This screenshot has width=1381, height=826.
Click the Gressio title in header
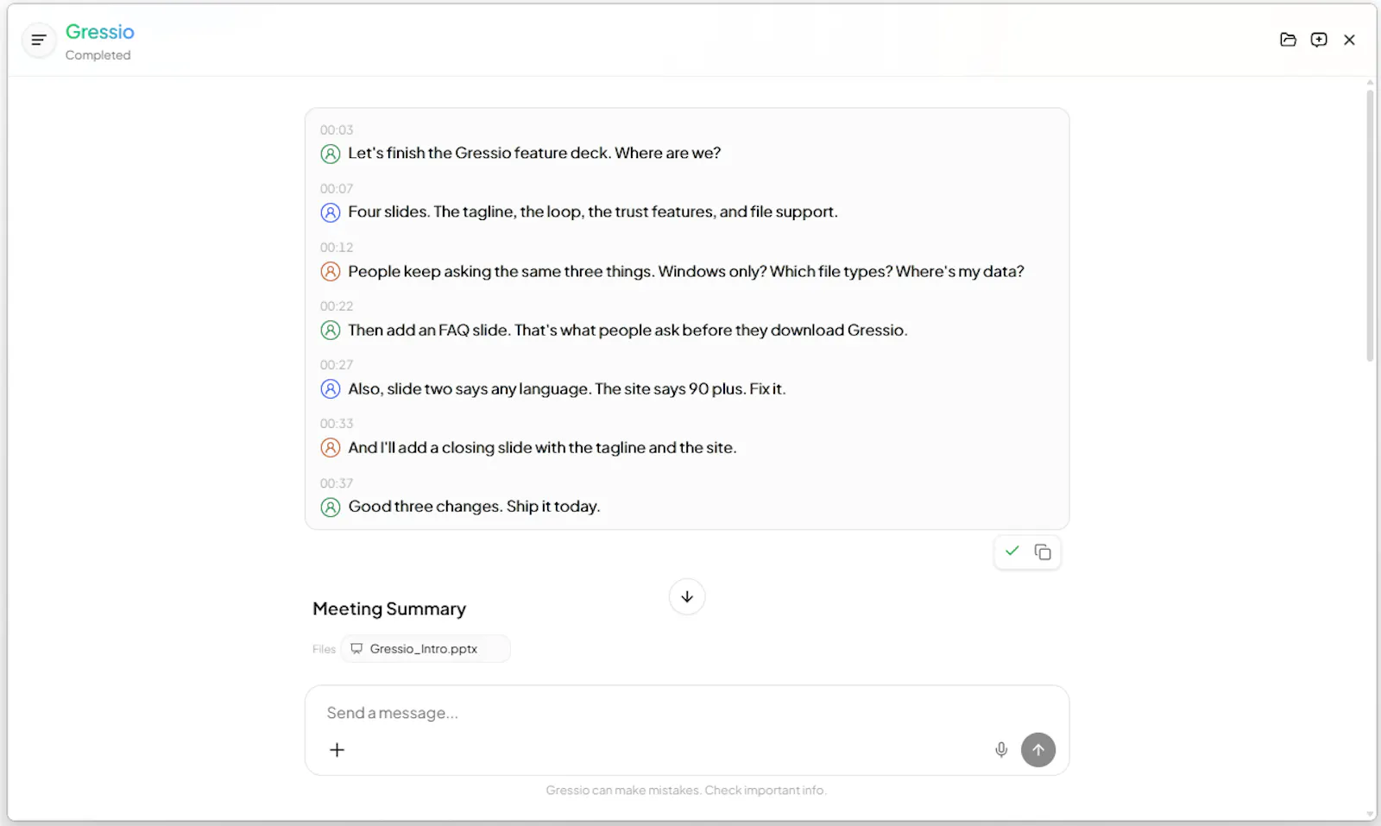(x=100, y=32)
